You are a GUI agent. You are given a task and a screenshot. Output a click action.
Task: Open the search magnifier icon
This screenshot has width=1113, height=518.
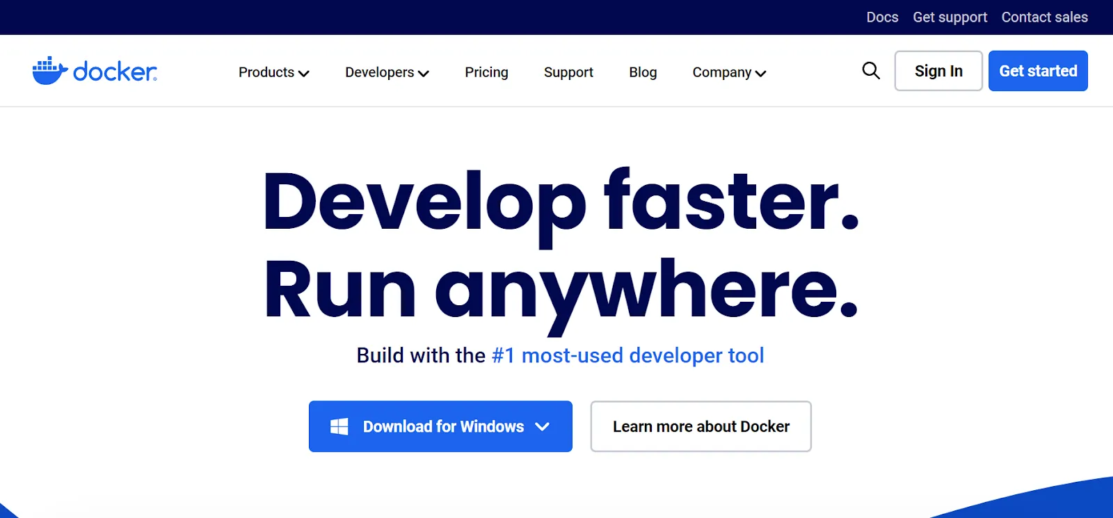[871, 70]
